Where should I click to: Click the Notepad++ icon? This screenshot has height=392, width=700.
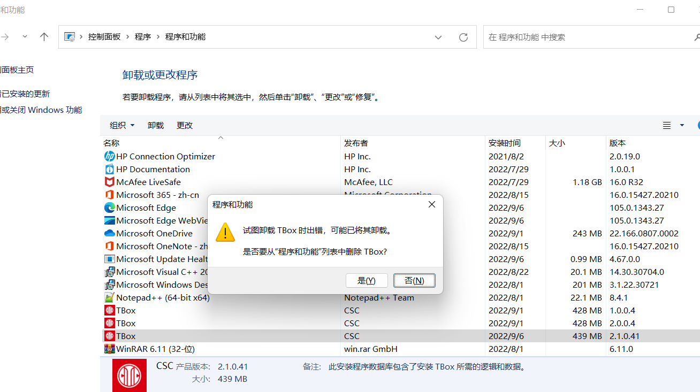click(x=110, y=298)
